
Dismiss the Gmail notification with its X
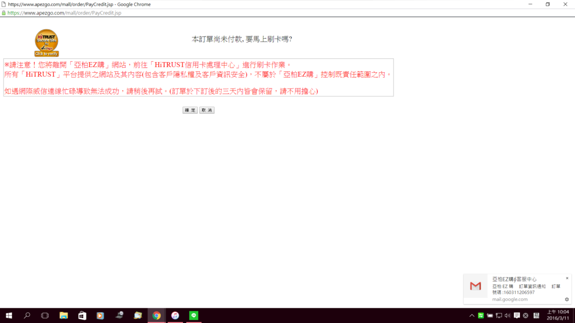pos(567,278)
